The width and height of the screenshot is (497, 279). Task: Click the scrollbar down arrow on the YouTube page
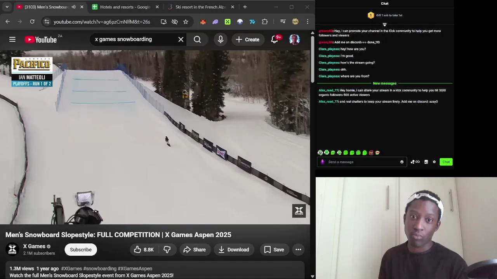[x=313, y=276]
